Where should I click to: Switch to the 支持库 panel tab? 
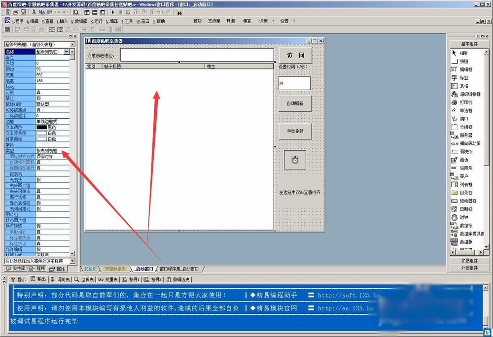click(16, 269)
